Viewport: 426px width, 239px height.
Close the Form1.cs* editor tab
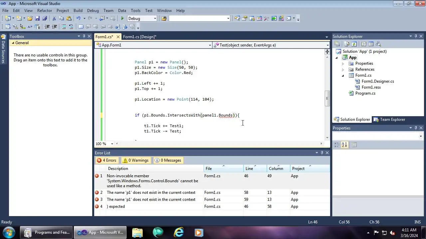[118, 37]
